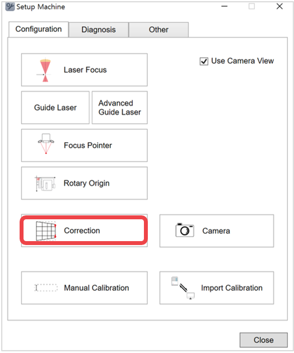Screen dimensions: 294x353
Task: Click the Laser Focus text label
Action: coord(85,70)
